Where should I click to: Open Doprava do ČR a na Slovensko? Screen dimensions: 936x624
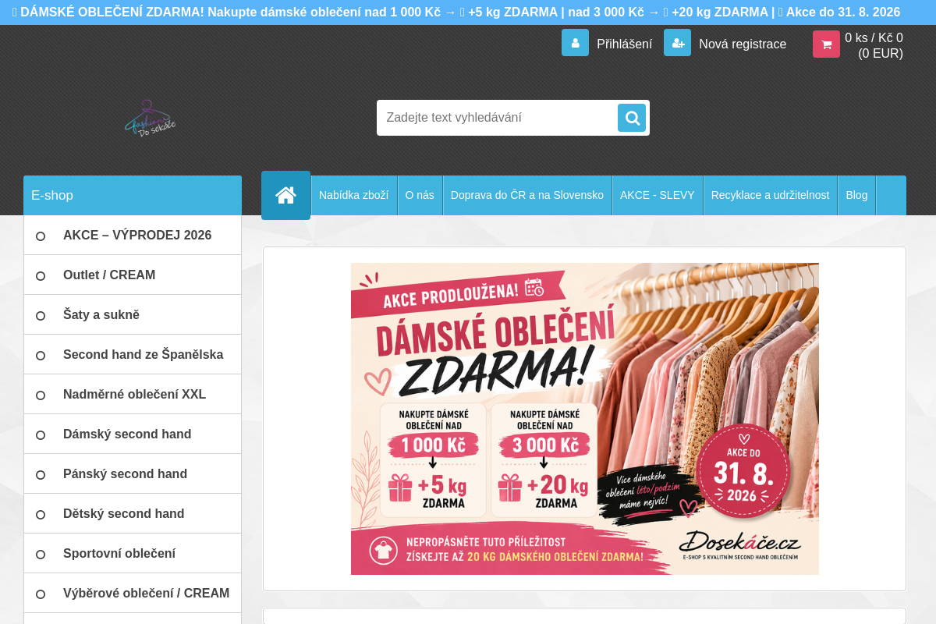coord(527,195)
